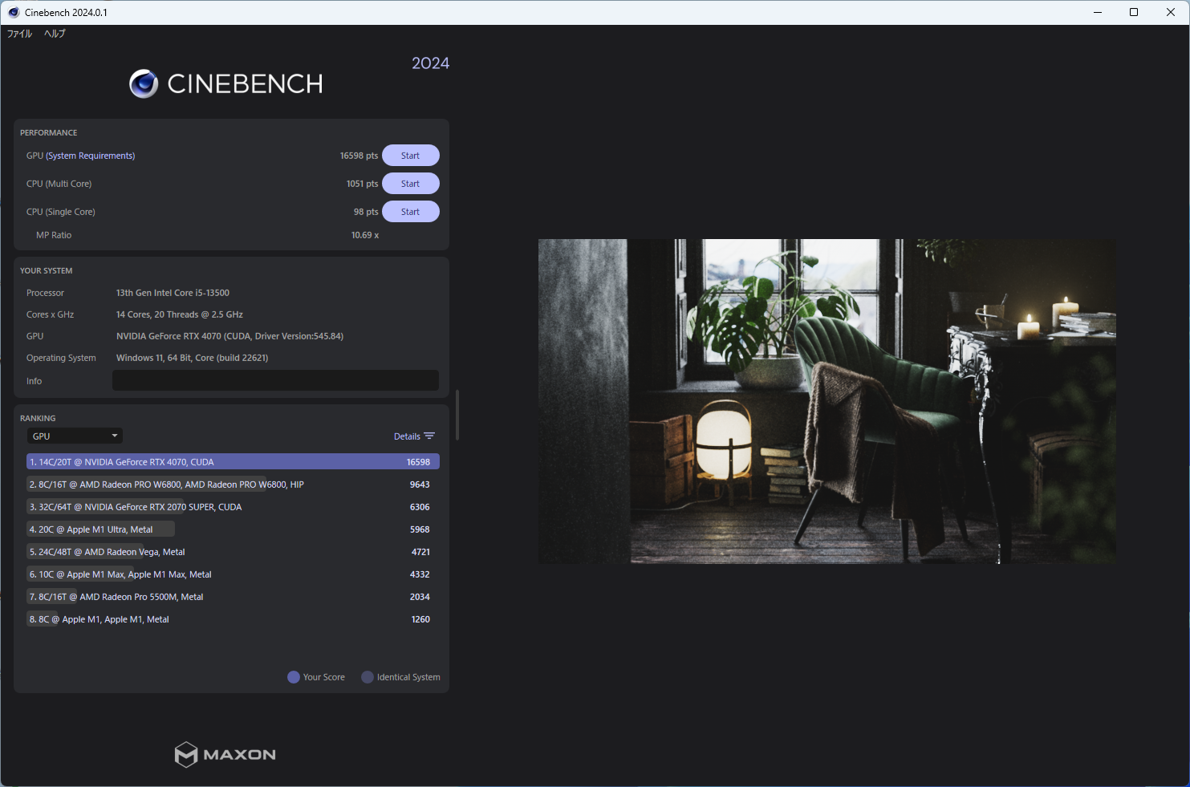1190x787 pixels.
Task: Click the Your Score legend circle
Action: pyautogui.click(x=294, y=677)
